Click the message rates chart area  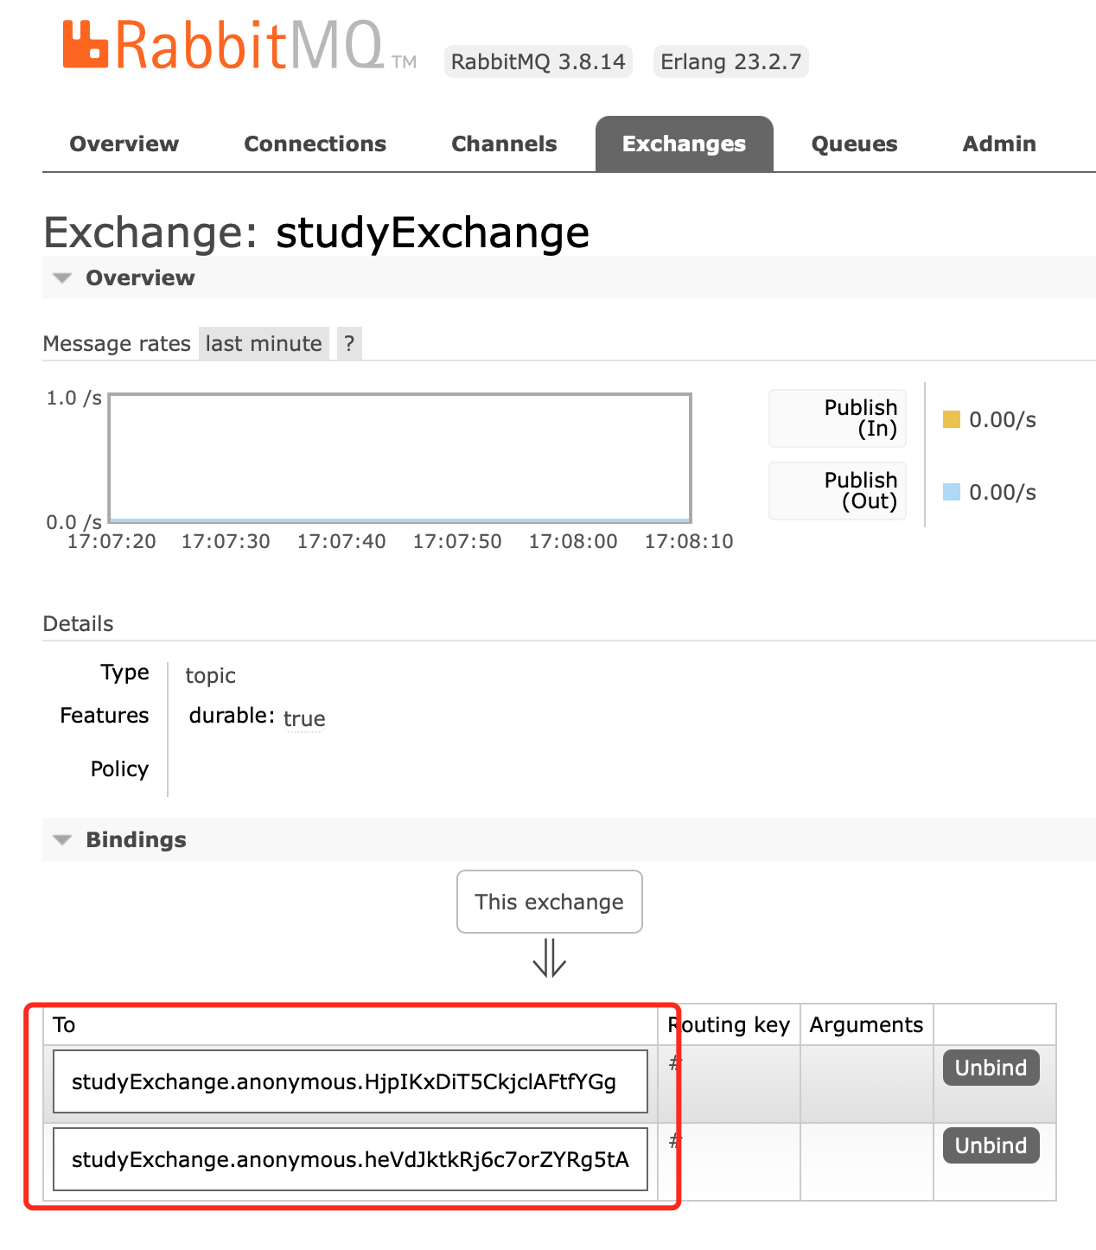tap(400, 458)
